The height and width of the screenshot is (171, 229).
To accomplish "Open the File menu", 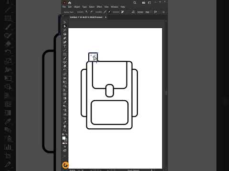I will [64, 7].
